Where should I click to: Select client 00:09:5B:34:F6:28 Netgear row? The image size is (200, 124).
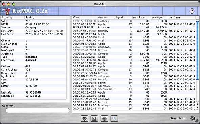click(134, 60)
